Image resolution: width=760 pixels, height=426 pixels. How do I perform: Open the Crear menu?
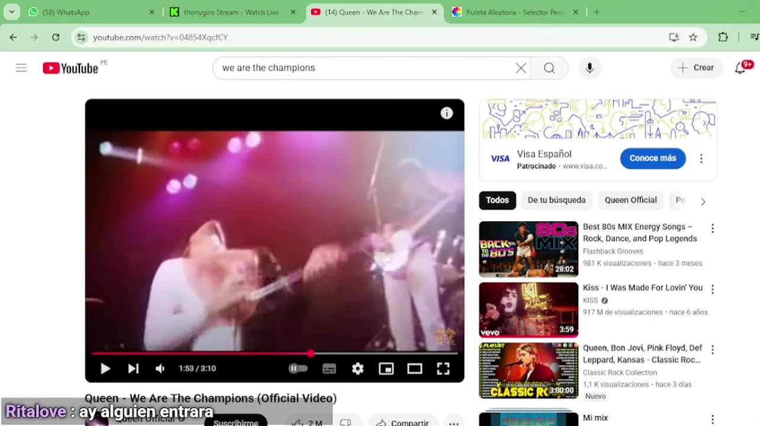pyautogui.click(x=696, y=68)
